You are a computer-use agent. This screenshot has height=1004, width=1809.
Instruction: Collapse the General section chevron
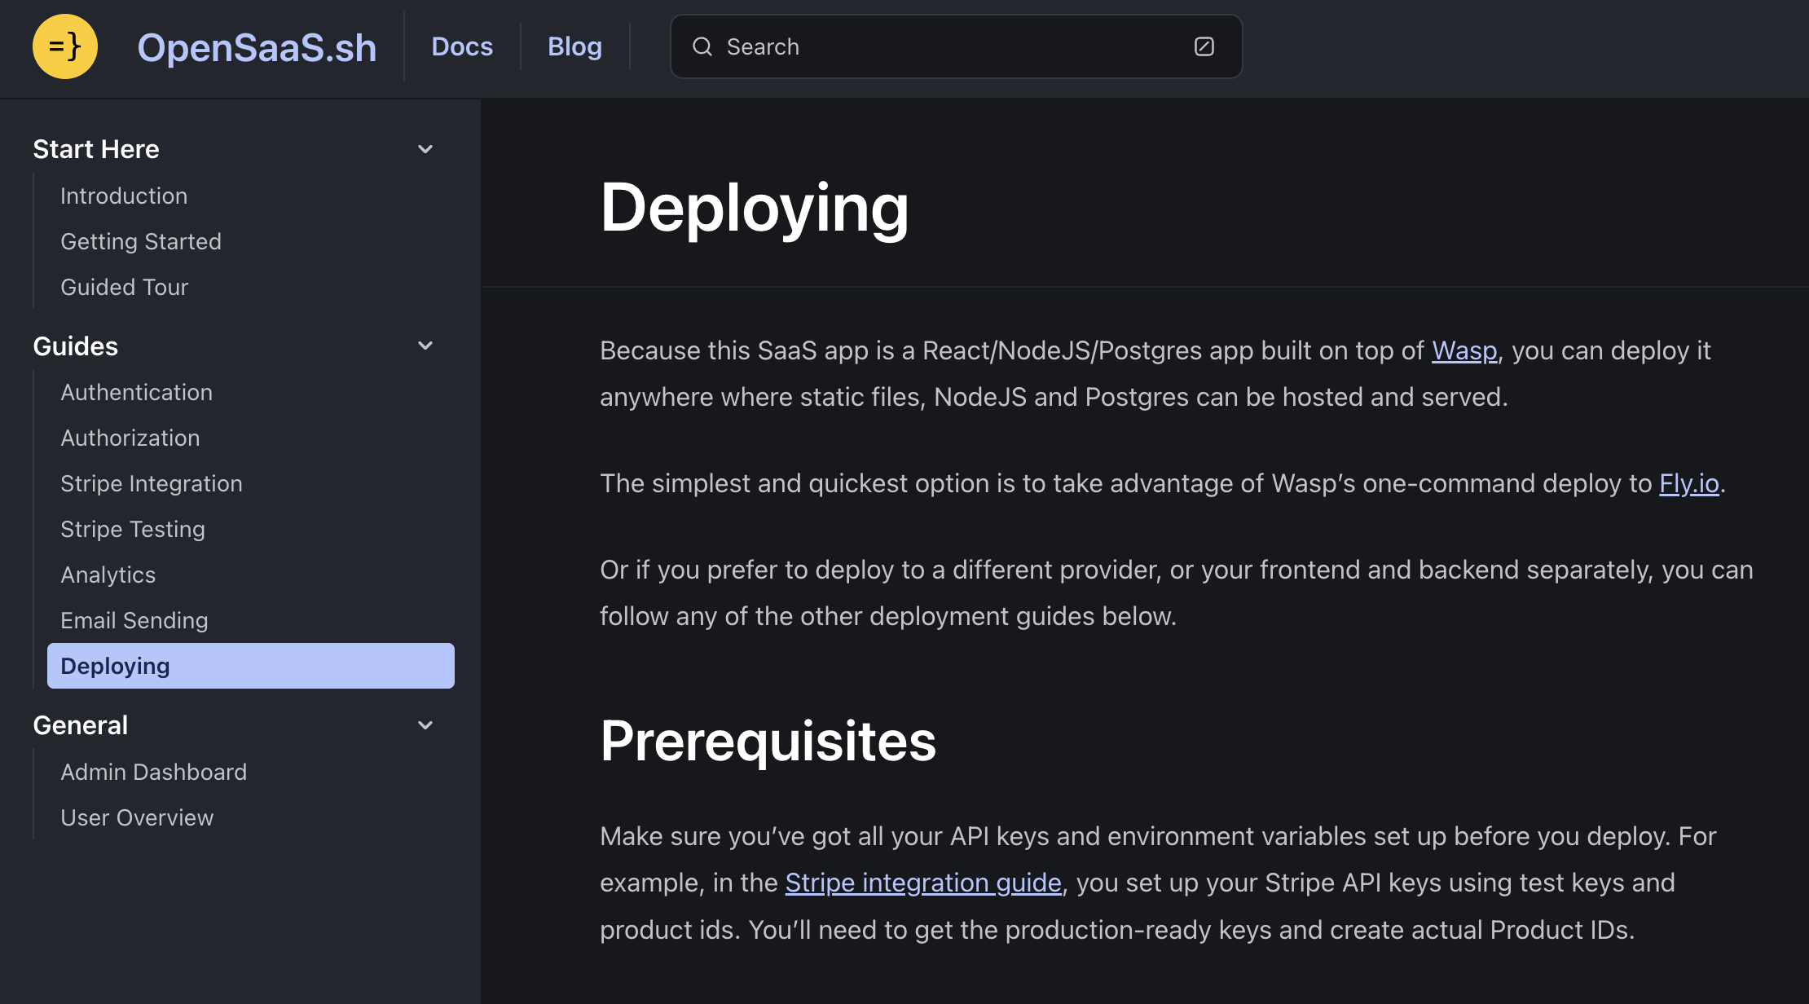(x=425, y=725)
